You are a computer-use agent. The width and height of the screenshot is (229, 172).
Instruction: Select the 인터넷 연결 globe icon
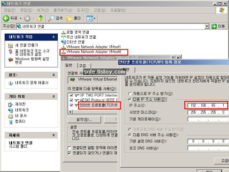63,42
